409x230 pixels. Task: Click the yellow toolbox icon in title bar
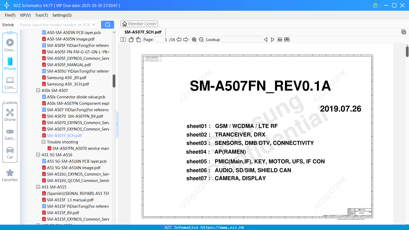pyautogui.click(x=375, y=5)
